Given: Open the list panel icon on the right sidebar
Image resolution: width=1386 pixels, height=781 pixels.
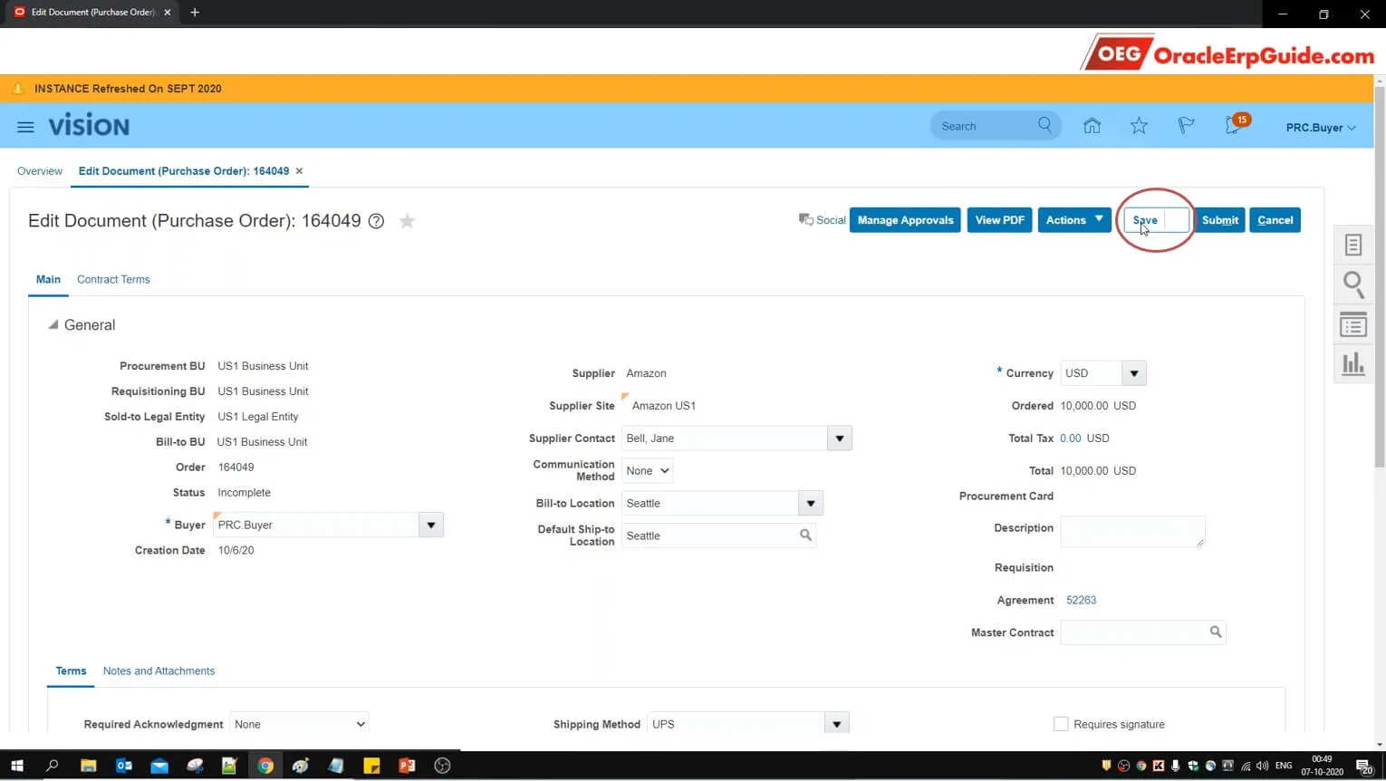Looking at the screenshot, I should 1353,324.
